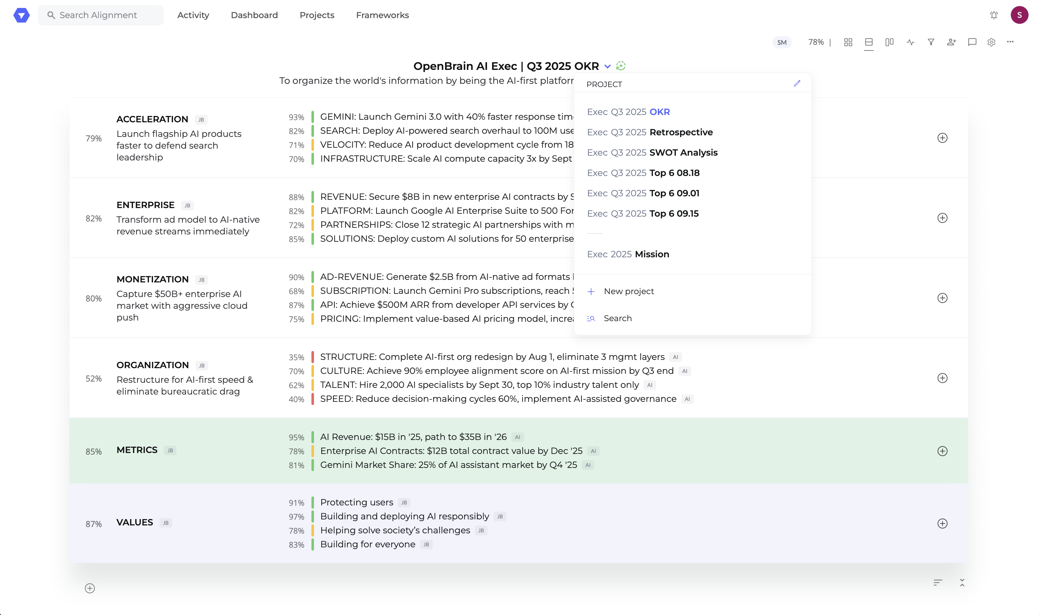Image resolution: width=1040 pixels, height=615 pixels.
Task: Select Exec Q3 2025 SWOT Analysis project
Action: pos(652,152)
